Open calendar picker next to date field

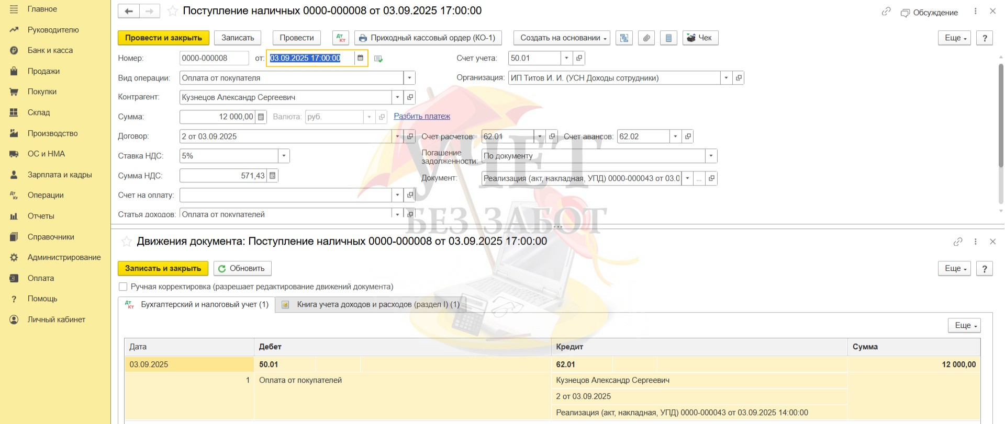coord(360,58)
